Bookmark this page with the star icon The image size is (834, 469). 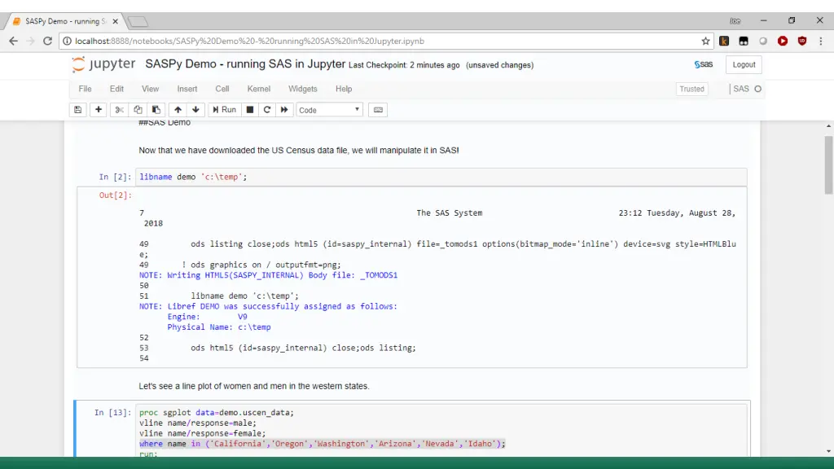click(705, 41)
